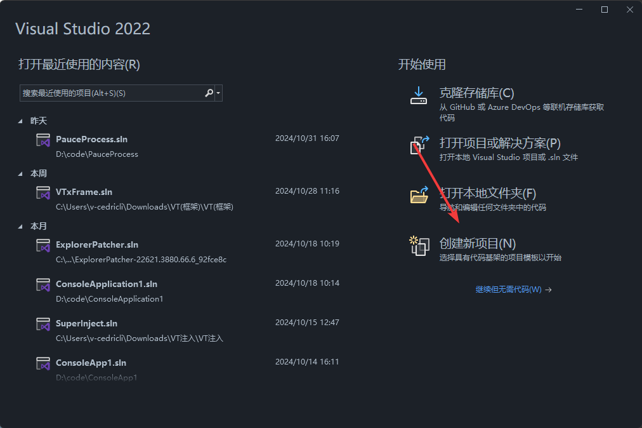This screenshot has width=642, height=428.
Task: Click the date 2024/10/15 12:47
Action: point(307,322)
